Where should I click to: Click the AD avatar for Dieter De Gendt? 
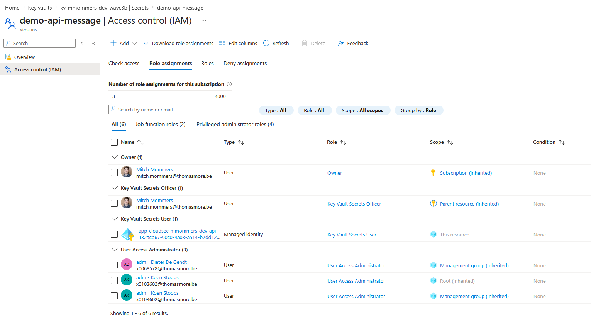[127, 264]
